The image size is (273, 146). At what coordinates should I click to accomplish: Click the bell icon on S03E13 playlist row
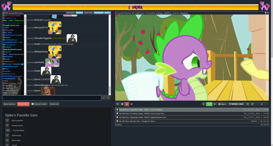pos(117,117)
